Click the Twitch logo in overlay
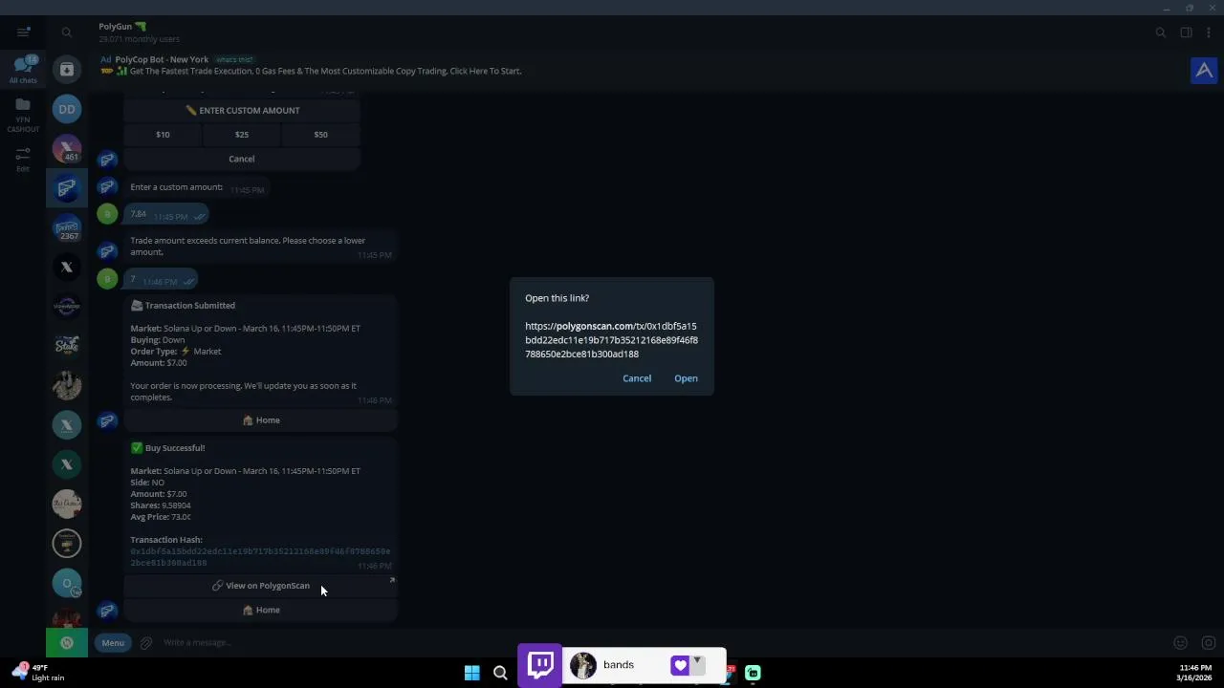 click(541, 665)
